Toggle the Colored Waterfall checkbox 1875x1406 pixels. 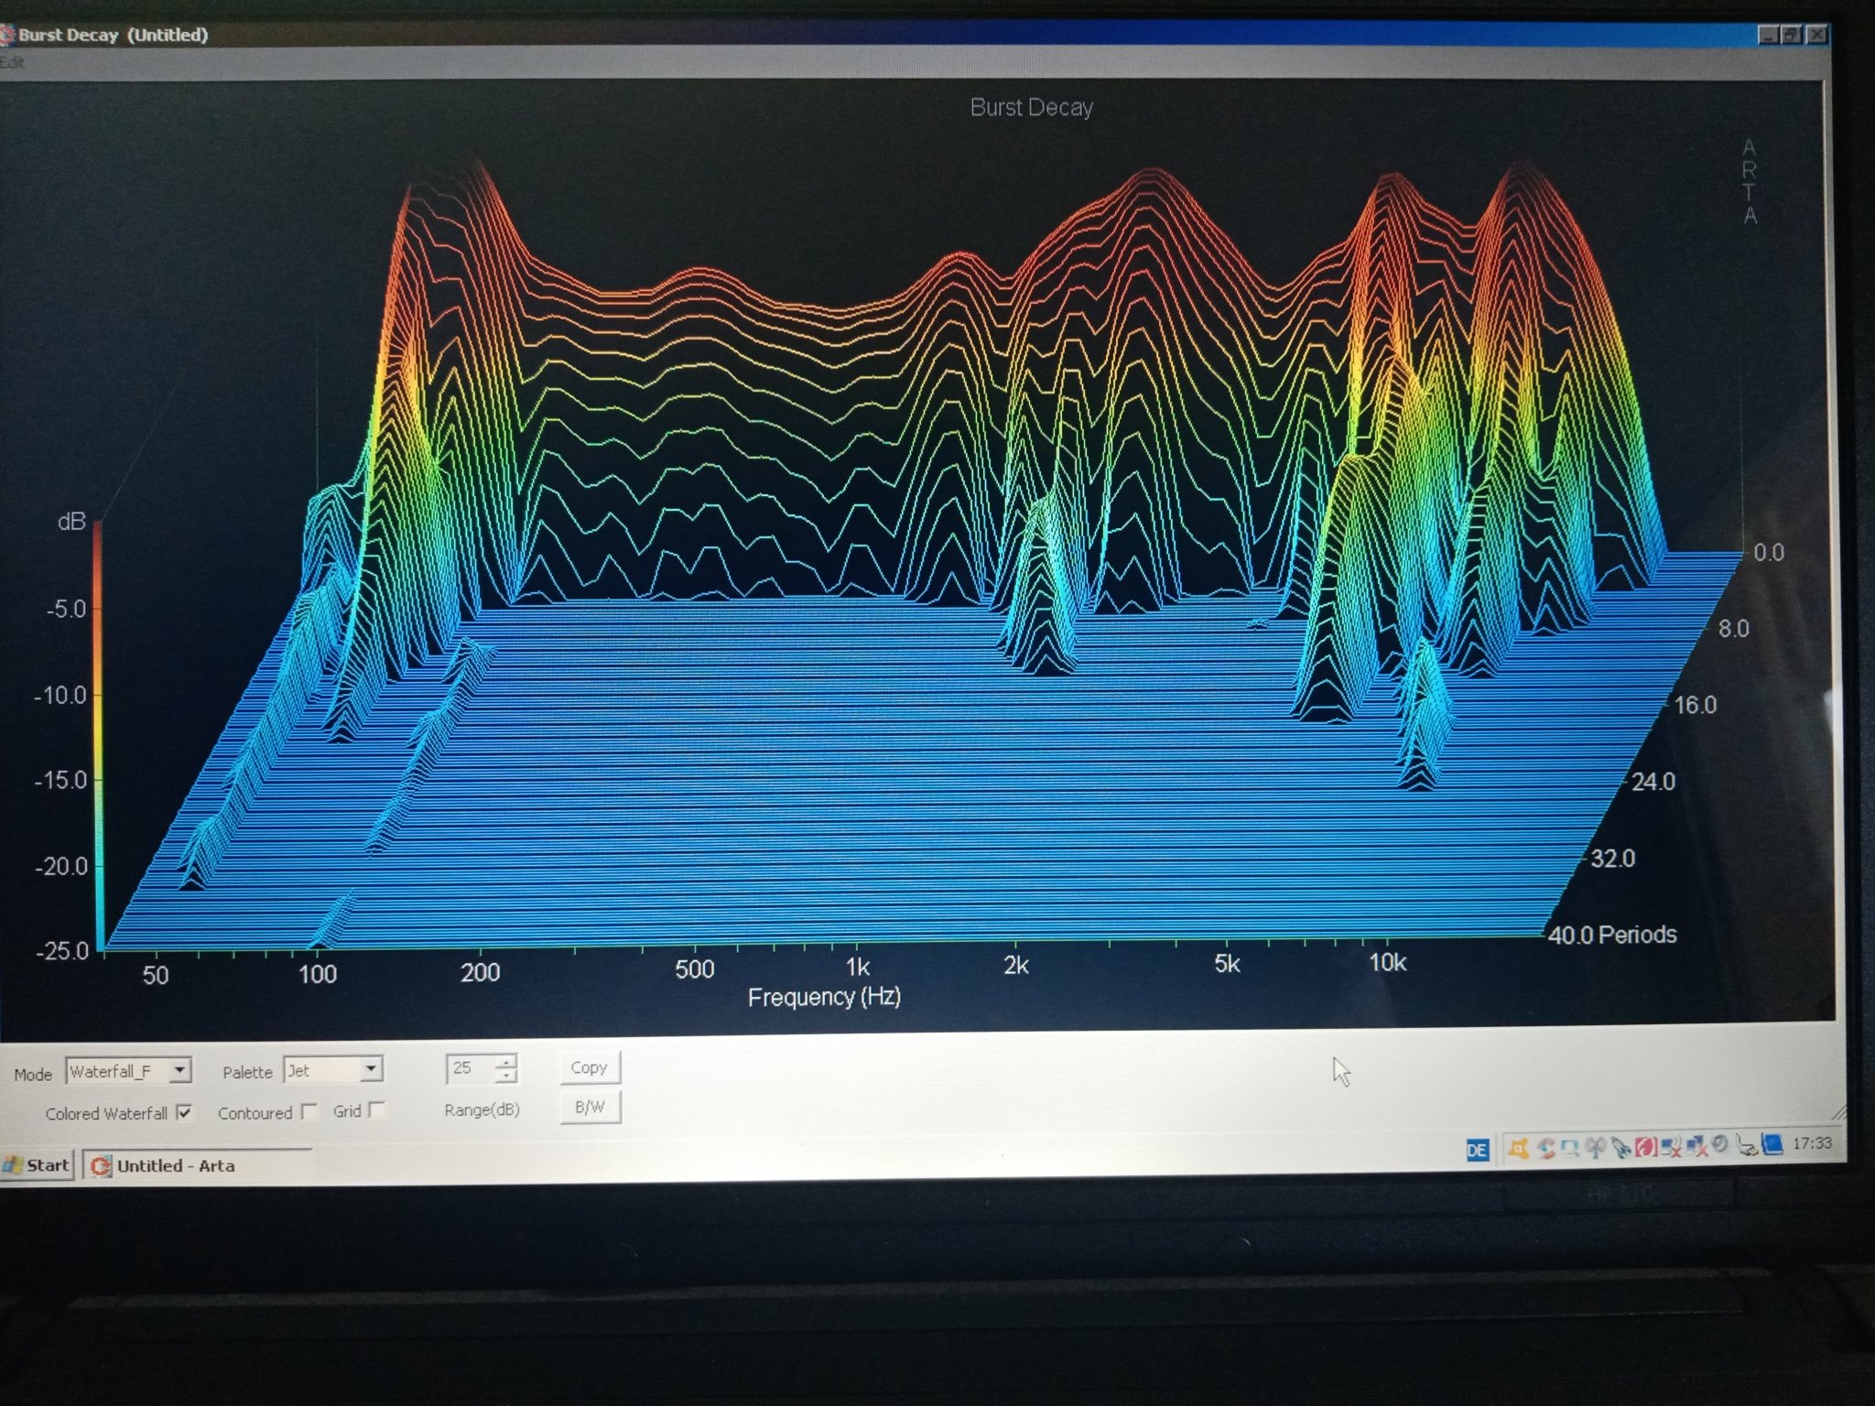(x=184, y=1112)
